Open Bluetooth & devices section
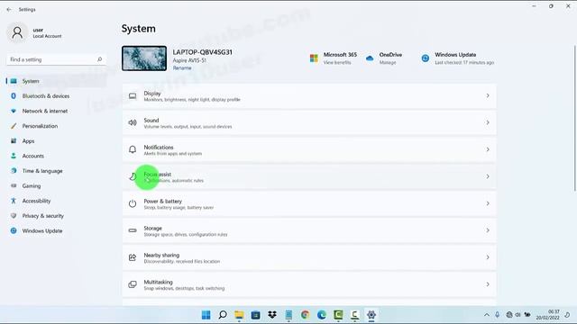This screenshot has width=577, height=324. click(56, 96)
